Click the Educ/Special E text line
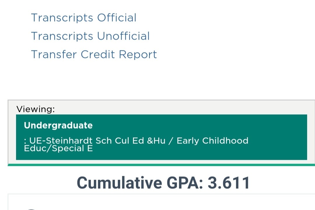Image resolution: width=315 pixels, height=210 pixels. [x=58, y=148]
